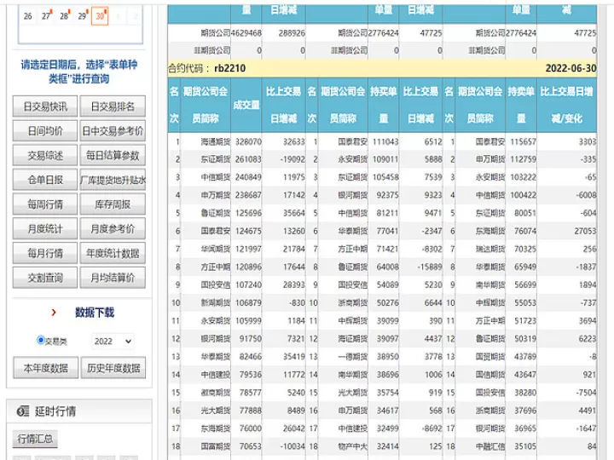The height and width of the screenshot is (460, 614).
Task: Open 库存周报
Action: click(113, 204)
